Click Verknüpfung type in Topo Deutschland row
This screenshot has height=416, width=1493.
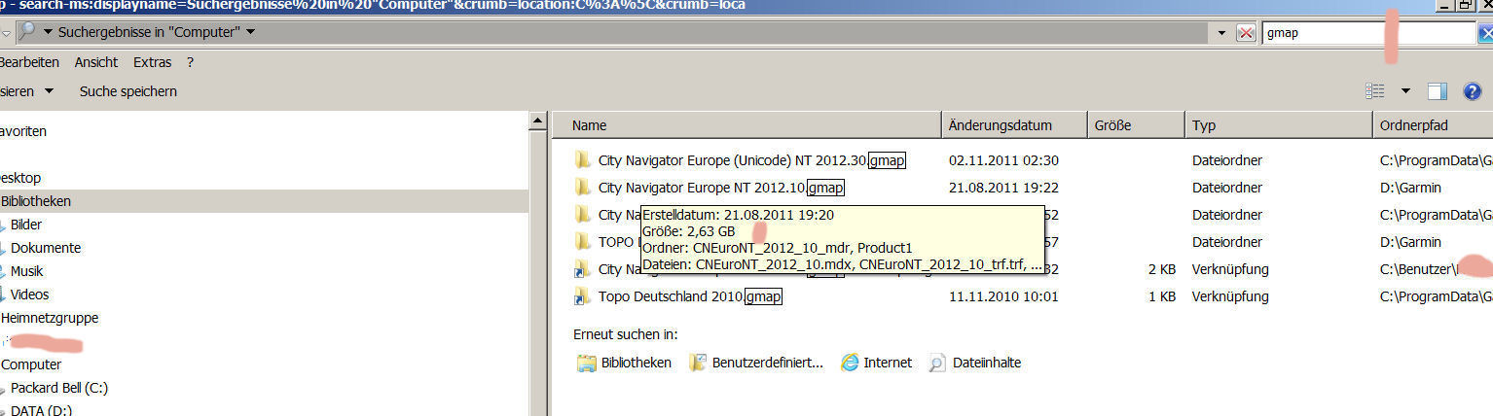[1230, 296]
